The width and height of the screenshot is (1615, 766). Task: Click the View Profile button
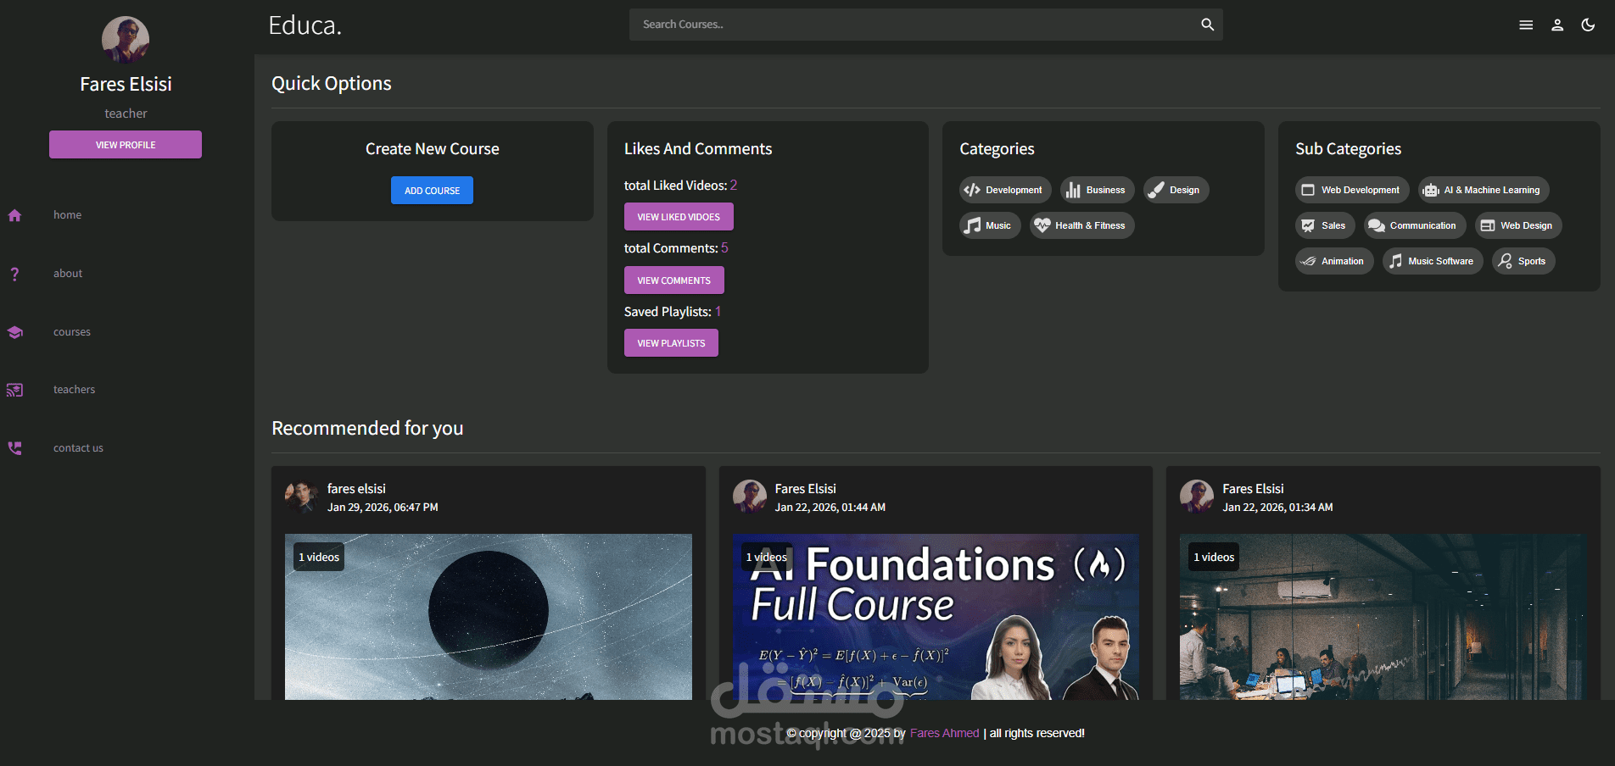tap(126, 145)
